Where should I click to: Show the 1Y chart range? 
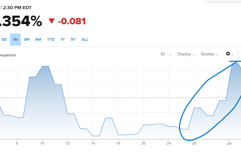63,39
